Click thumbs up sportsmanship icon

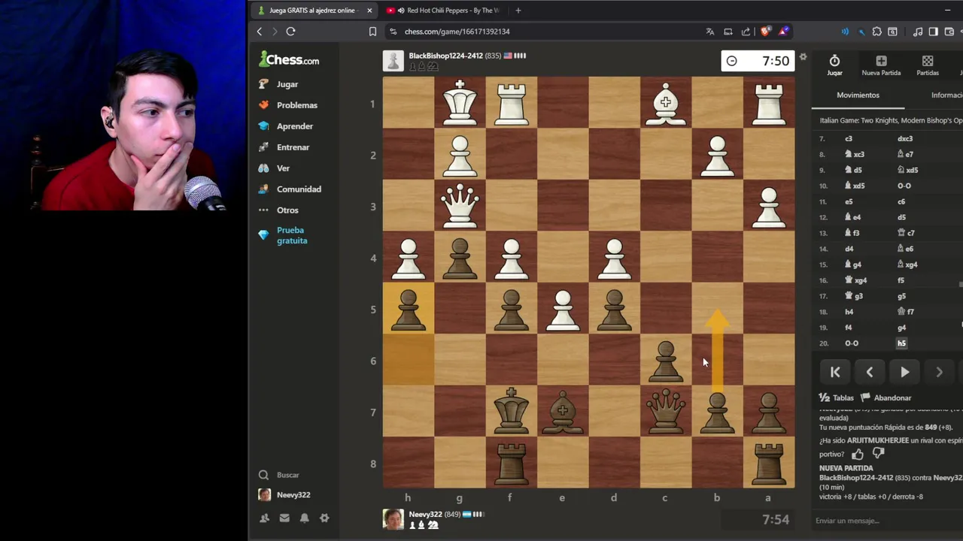point(858,454)
